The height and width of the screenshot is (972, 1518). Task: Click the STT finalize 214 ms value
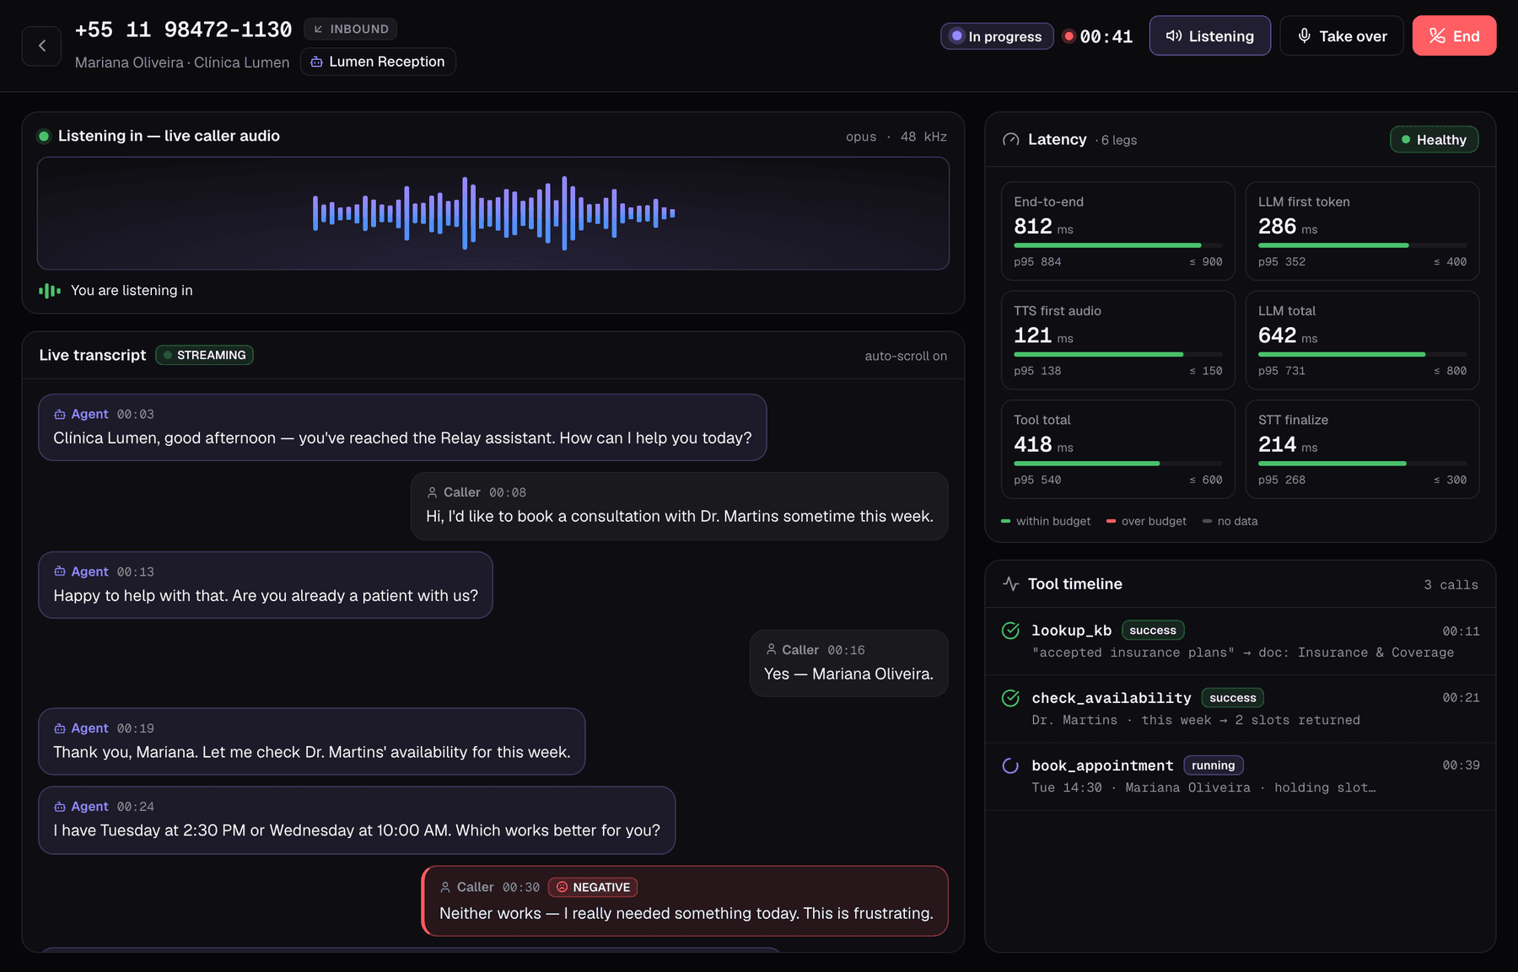(x=1288, y=444)
